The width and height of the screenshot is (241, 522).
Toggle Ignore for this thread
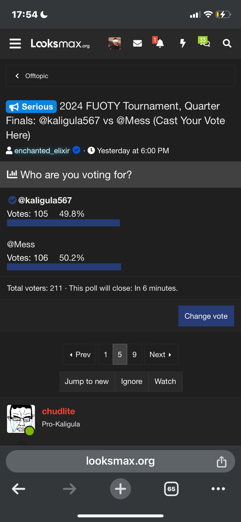point(132,381)
